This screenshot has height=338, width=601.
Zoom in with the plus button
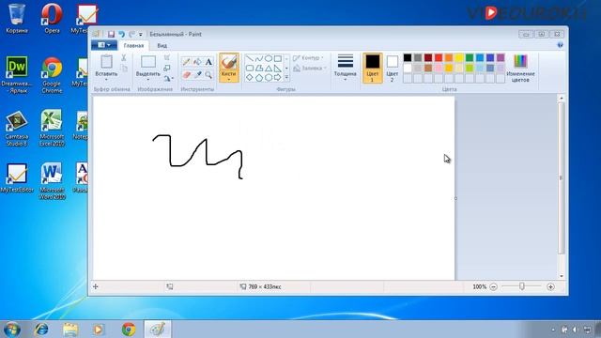[550, 286]
